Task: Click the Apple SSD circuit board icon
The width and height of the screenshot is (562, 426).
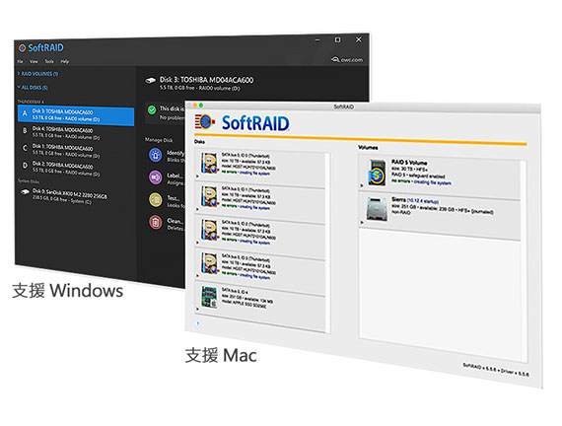Action: [209, 297]
